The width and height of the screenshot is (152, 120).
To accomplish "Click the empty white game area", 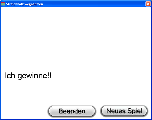I will pos(76,39).
